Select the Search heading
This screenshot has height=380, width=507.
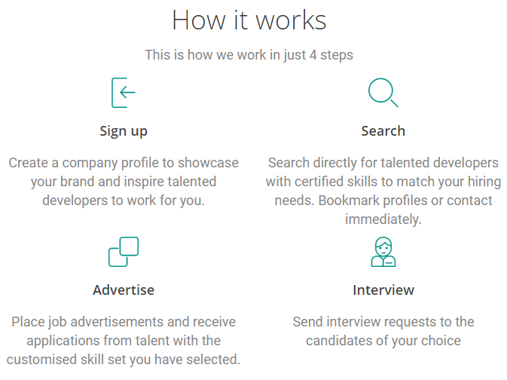coord(383,131)
